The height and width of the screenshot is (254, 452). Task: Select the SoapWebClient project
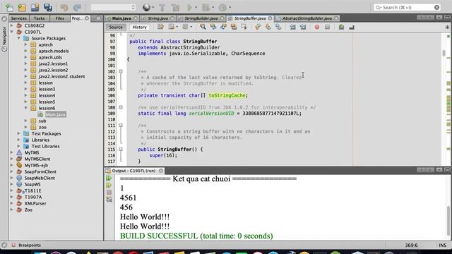(x=40, y=178)
